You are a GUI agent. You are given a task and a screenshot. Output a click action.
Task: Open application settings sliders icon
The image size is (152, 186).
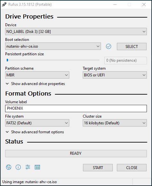[28, 167]
